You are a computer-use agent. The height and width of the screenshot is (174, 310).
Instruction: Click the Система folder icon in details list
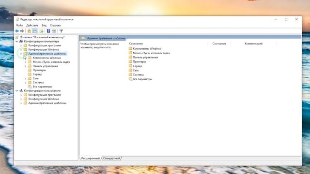pos(130,74)
